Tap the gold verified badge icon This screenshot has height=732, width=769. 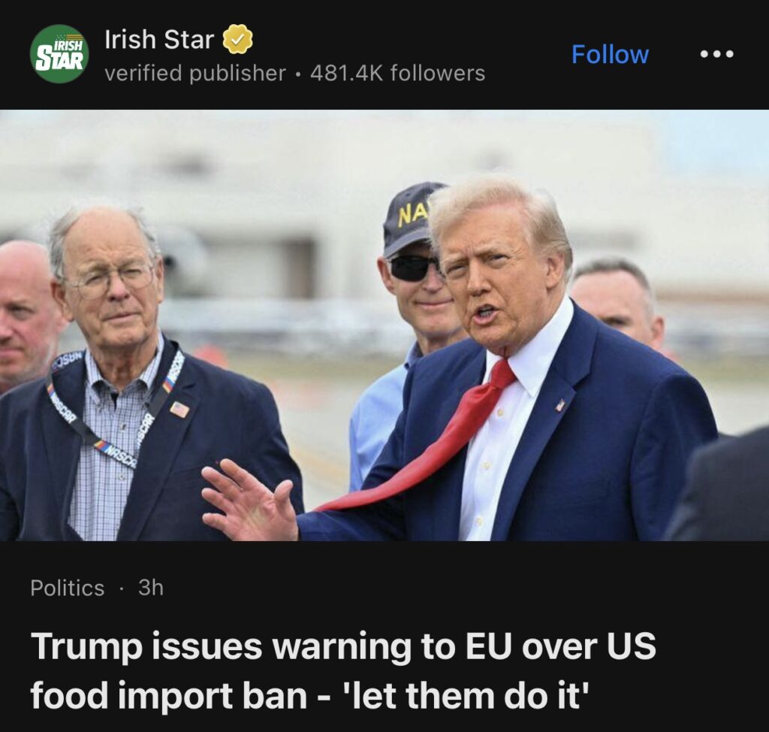click(x=238, y=39)
